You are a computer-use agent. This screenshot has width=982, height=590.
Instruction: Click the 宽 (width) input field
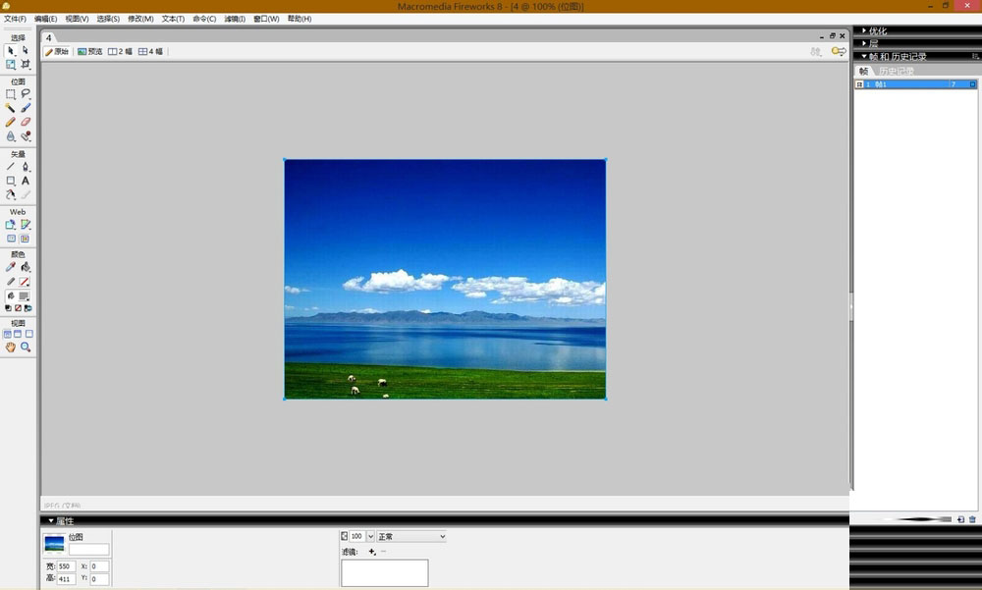point(66,566)
